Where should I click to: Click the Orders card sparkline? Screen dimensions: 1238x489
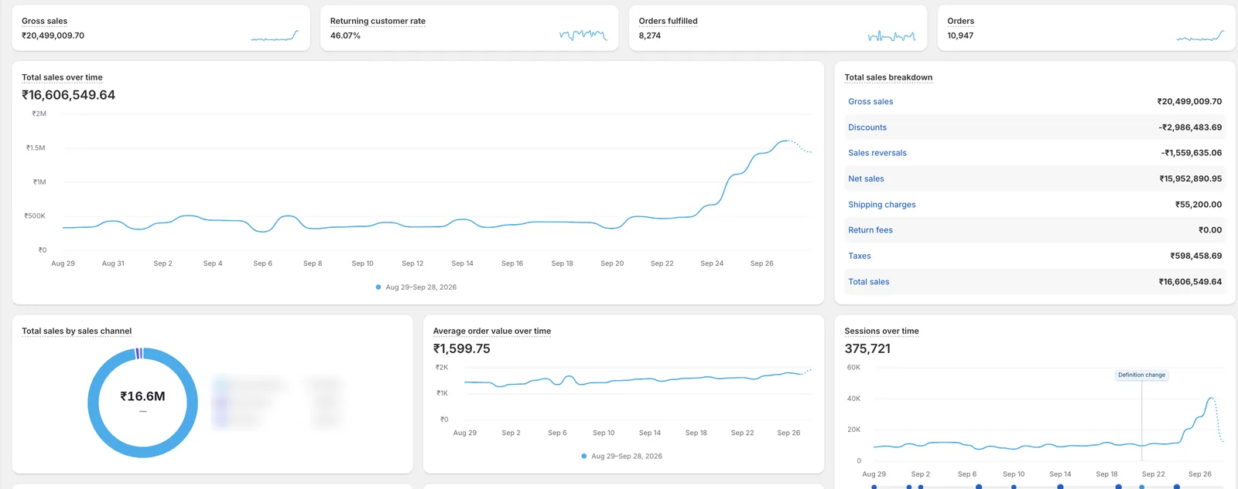click(x=1200, y=36)
